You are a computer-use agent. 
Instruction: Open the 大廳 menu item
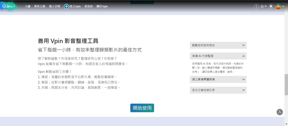coord(28,6)
